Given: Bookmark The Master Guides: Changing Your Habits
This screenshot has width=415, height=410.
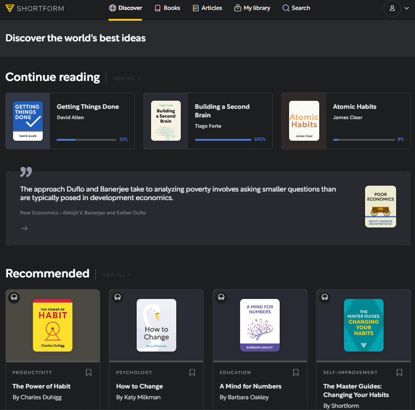Looking at the screenshot, I should coord(399,372).
